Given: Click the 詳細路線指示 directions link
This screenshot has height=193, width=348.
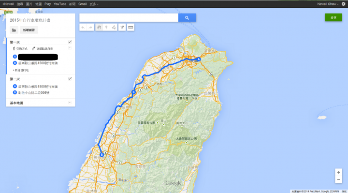Looking at the screenshot, I should tap(44, 49).
